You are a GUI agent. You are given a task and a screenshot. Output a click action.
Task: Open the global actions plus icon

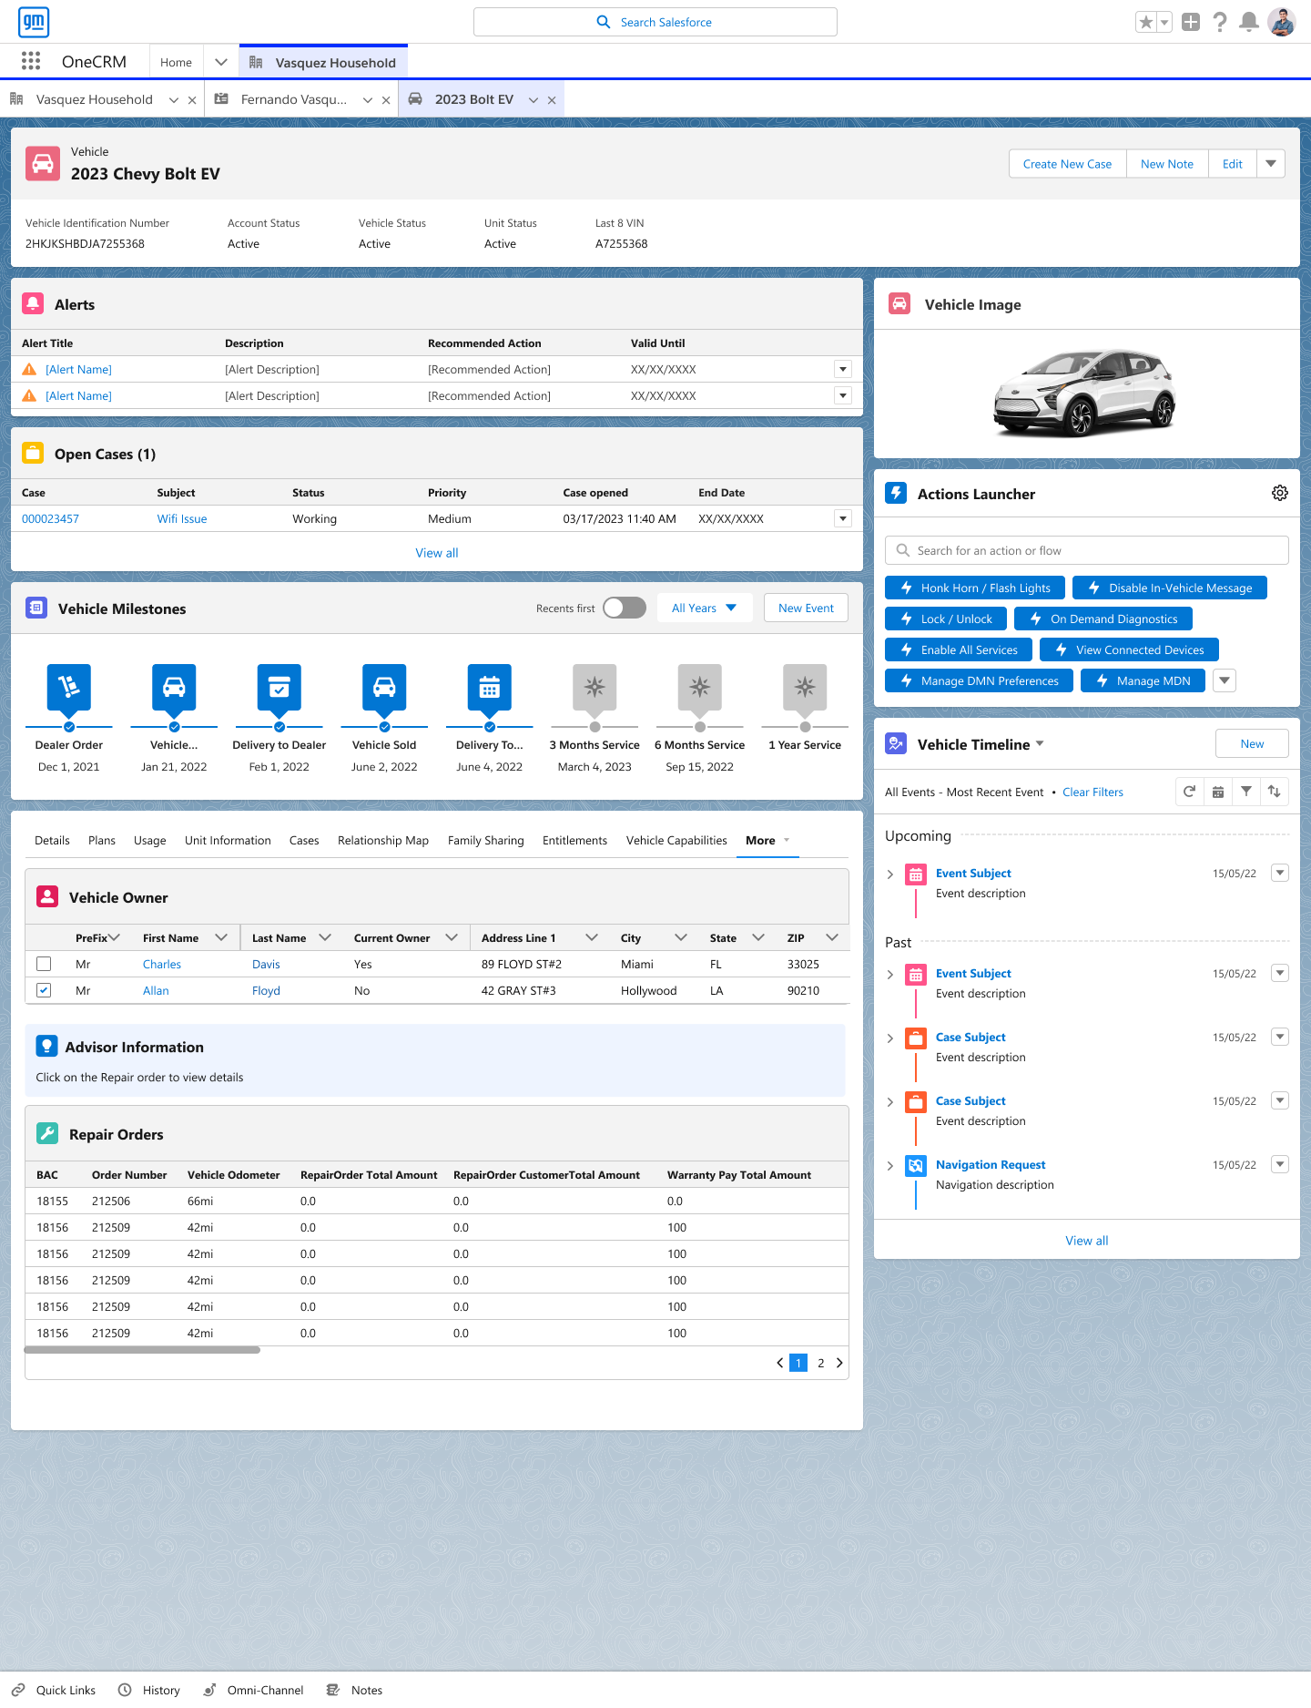click(1191, 22)
